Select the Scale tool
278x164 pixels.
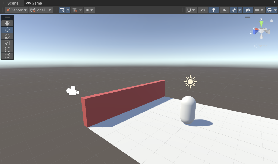tap(7, 43)
